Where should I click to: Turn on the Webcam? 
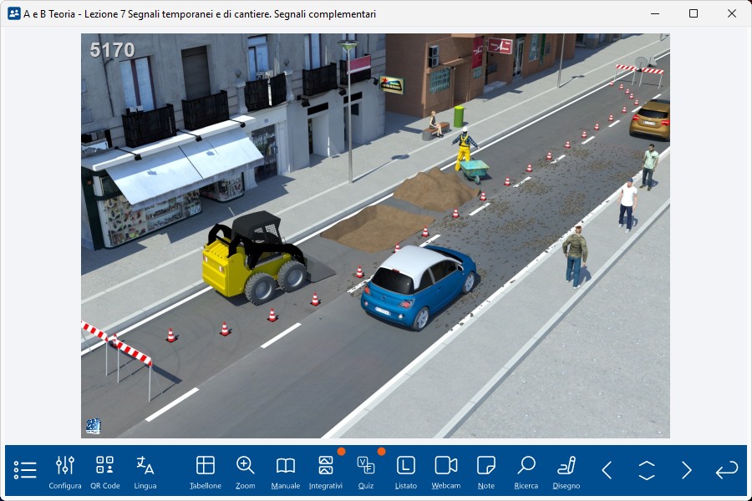point(446,471)
